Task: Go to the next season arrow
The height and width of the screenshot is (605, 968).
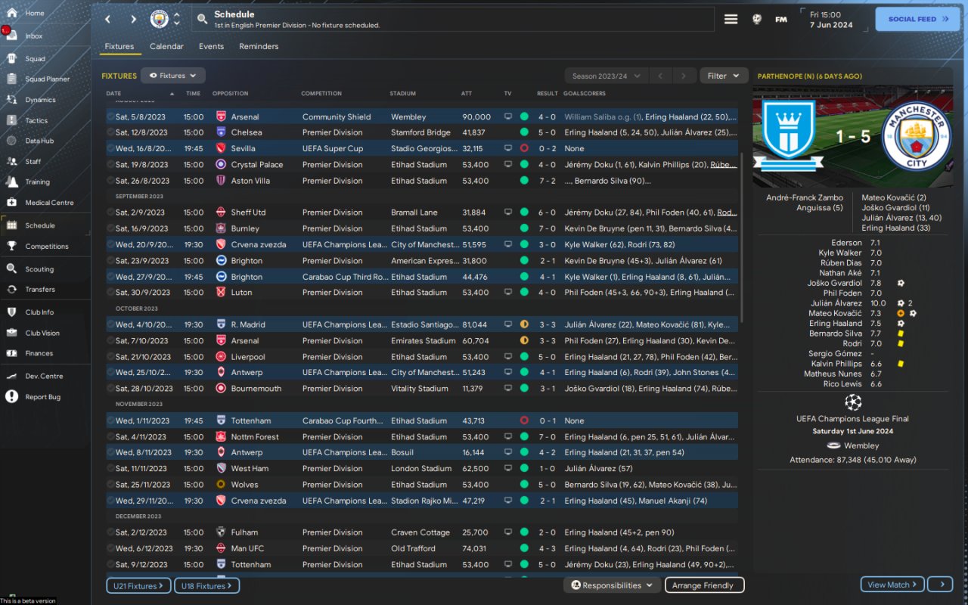Action: 684,76
